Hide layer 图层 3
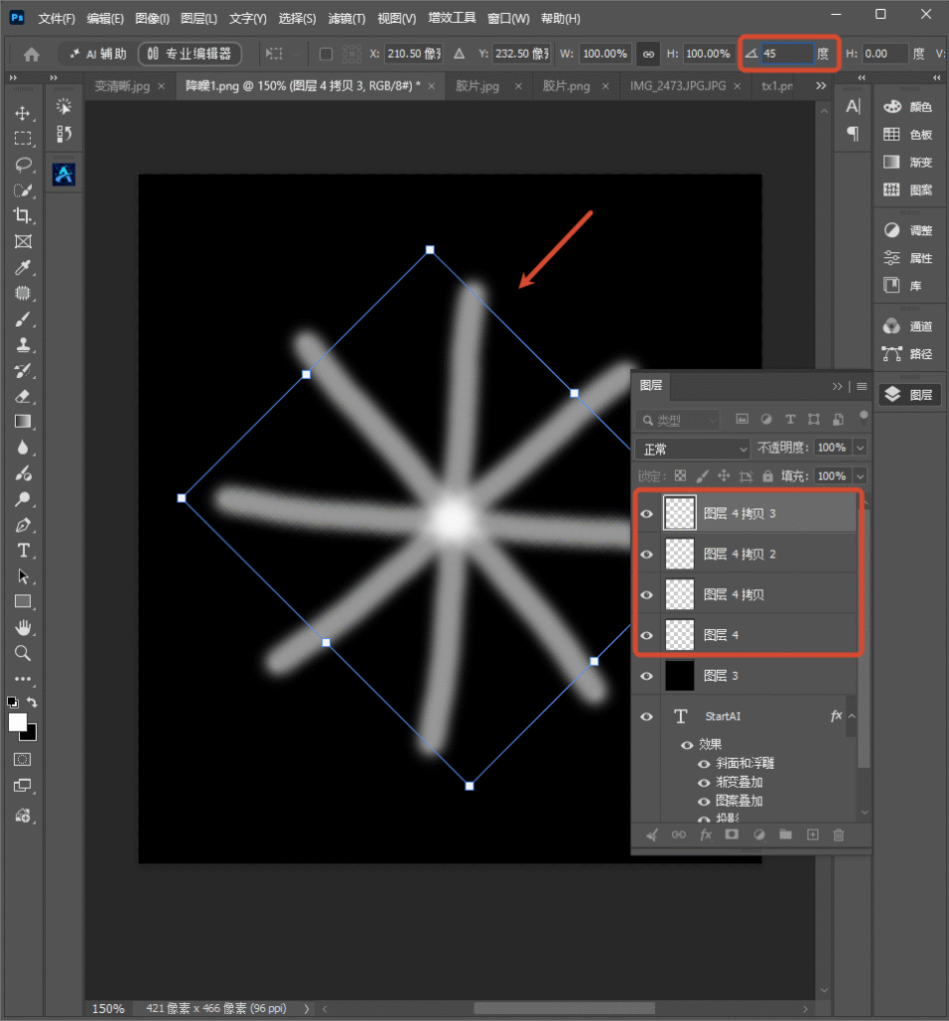The image size is (949, 1021). point(646,676)
